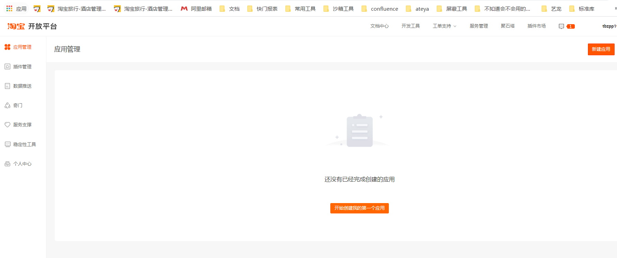Open the 阿里邮箱 mail bookmark
The height and width of the screenshot is (258, 617).
[196, 9]
